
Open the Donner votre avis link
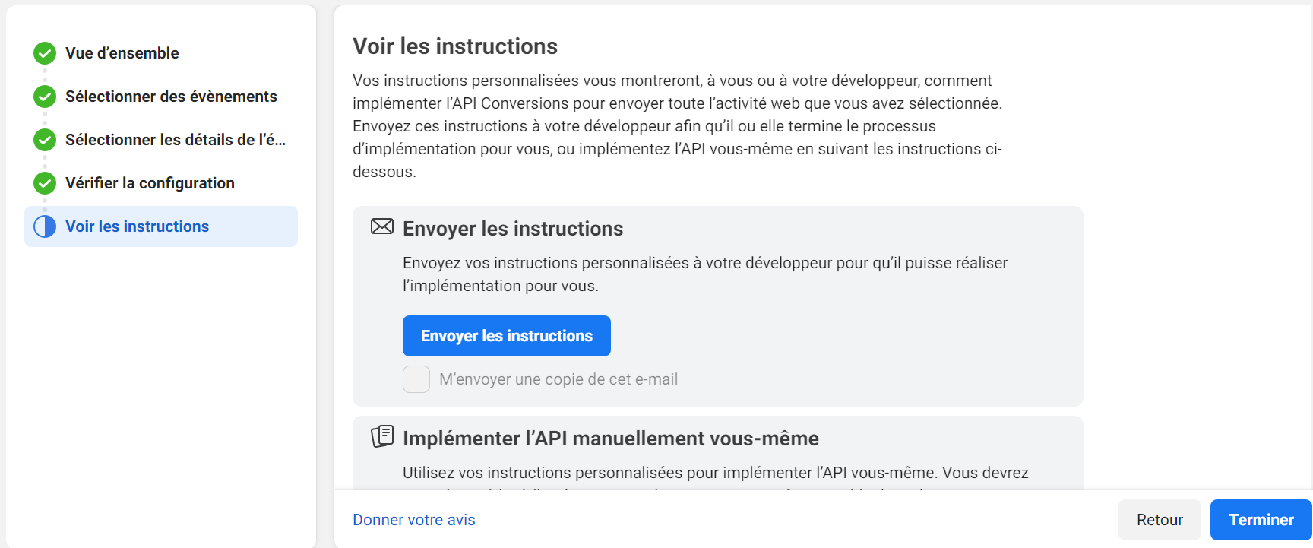pyautogui.click(x=414, y=520)
